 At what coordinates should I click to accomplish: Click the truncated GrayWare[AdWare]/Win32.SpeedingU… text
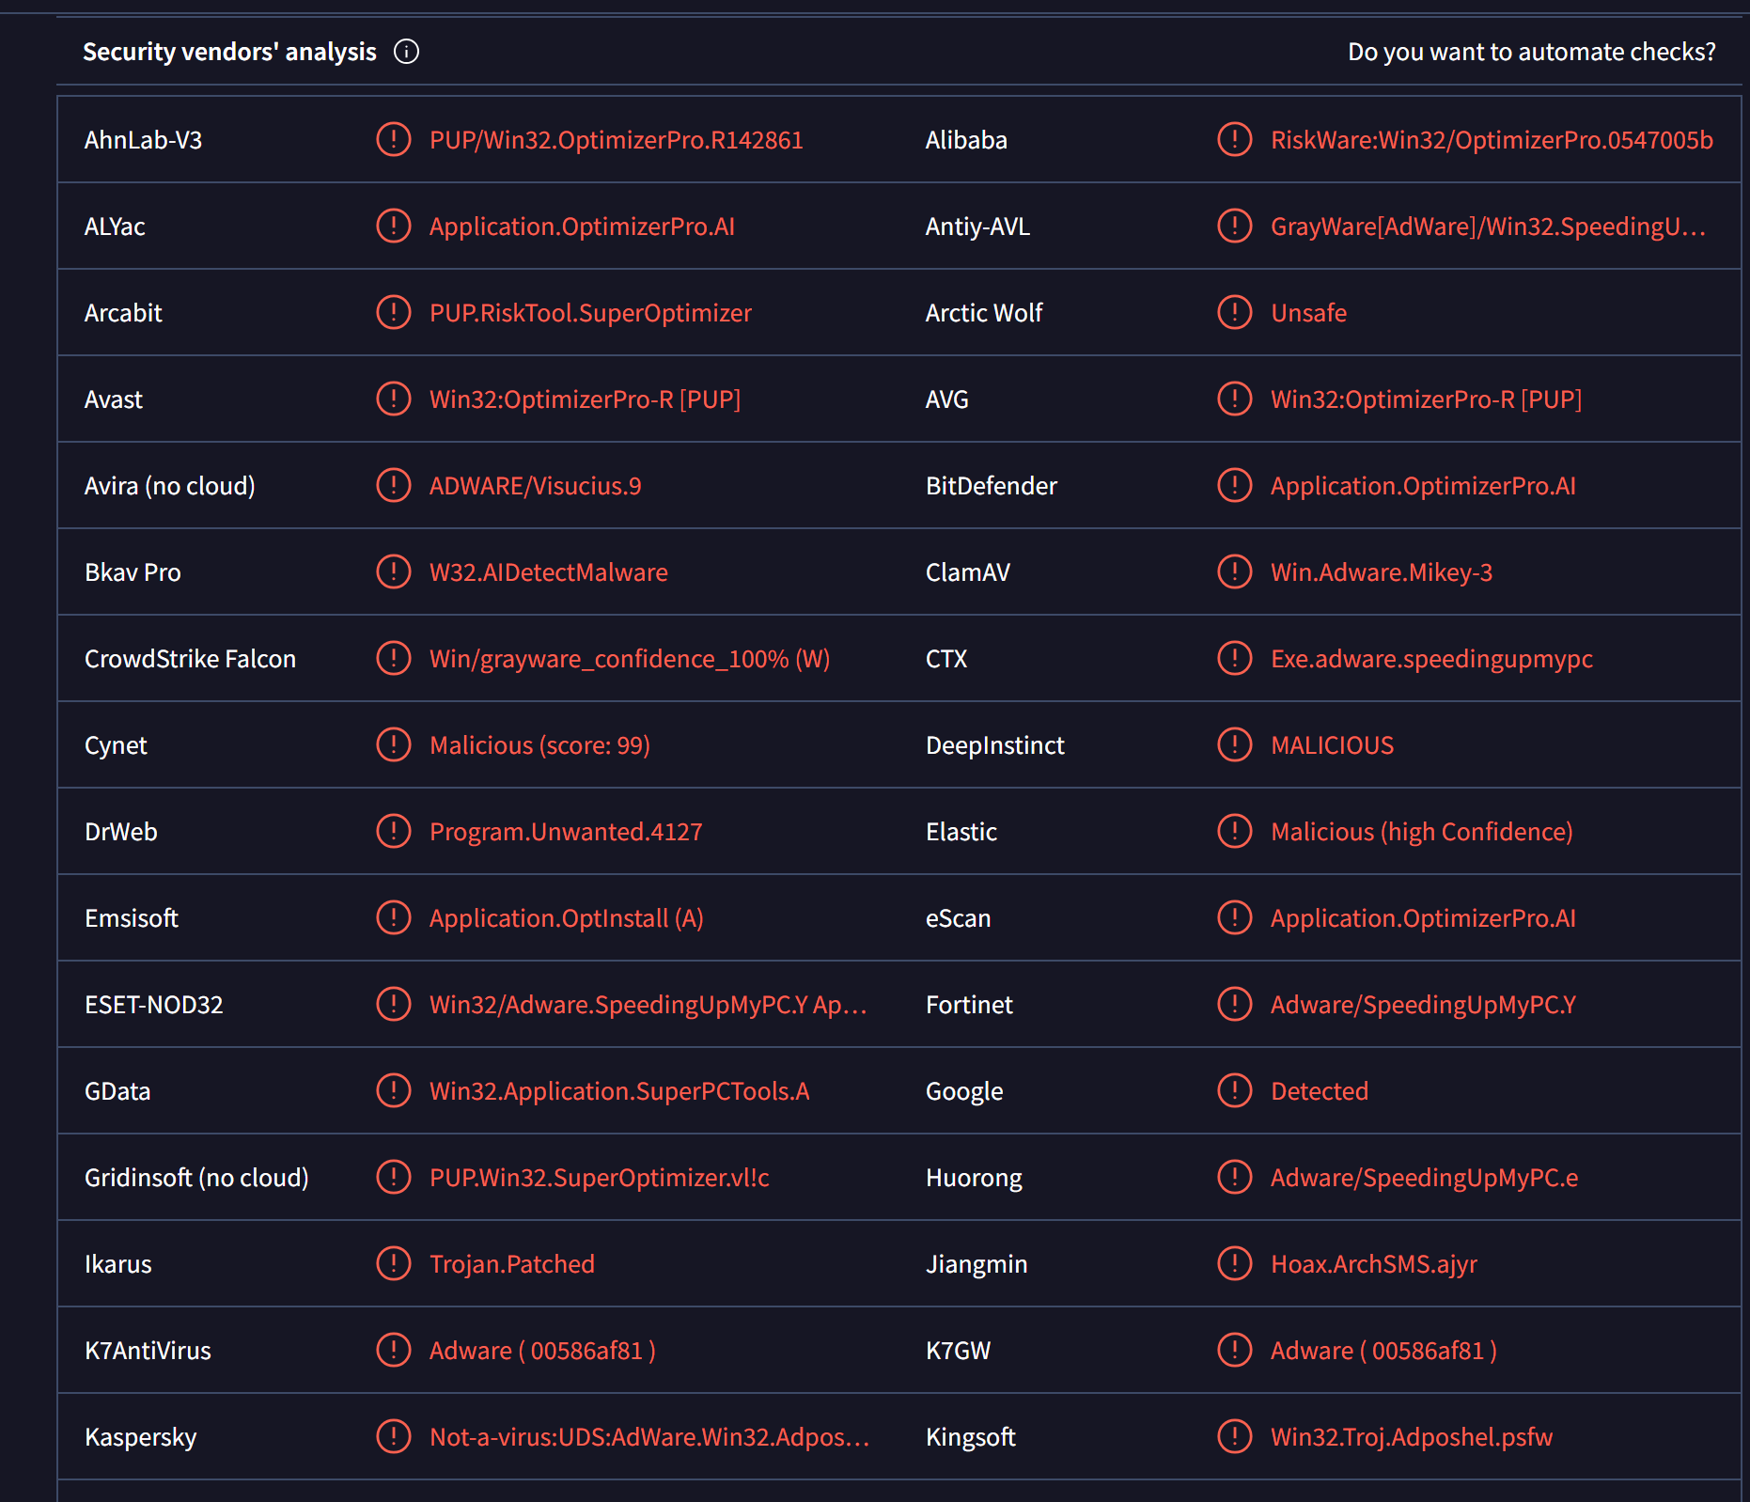[x=1488, y=227]
